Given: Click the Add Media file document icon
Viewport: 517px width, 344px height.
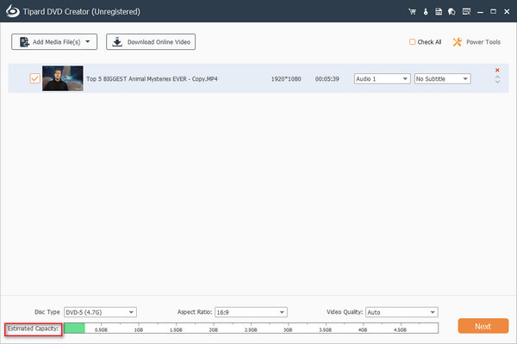Looking at the screenshot, I should click(24, 42).
